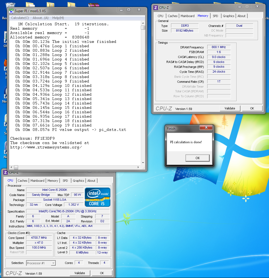Click the Super PI window title icon
The height and width of the screenshot is (278, 269).
(x=11, y=11)
